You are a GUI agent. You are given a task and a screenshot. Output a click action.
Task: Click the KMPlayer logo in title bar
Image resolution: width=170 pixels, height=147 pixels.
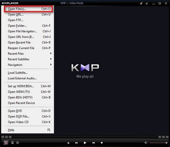[10, 3]
